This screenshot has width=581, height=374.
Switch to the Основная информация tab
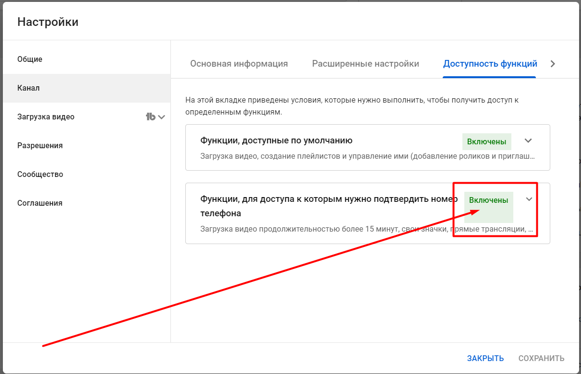tap(239, 63)
